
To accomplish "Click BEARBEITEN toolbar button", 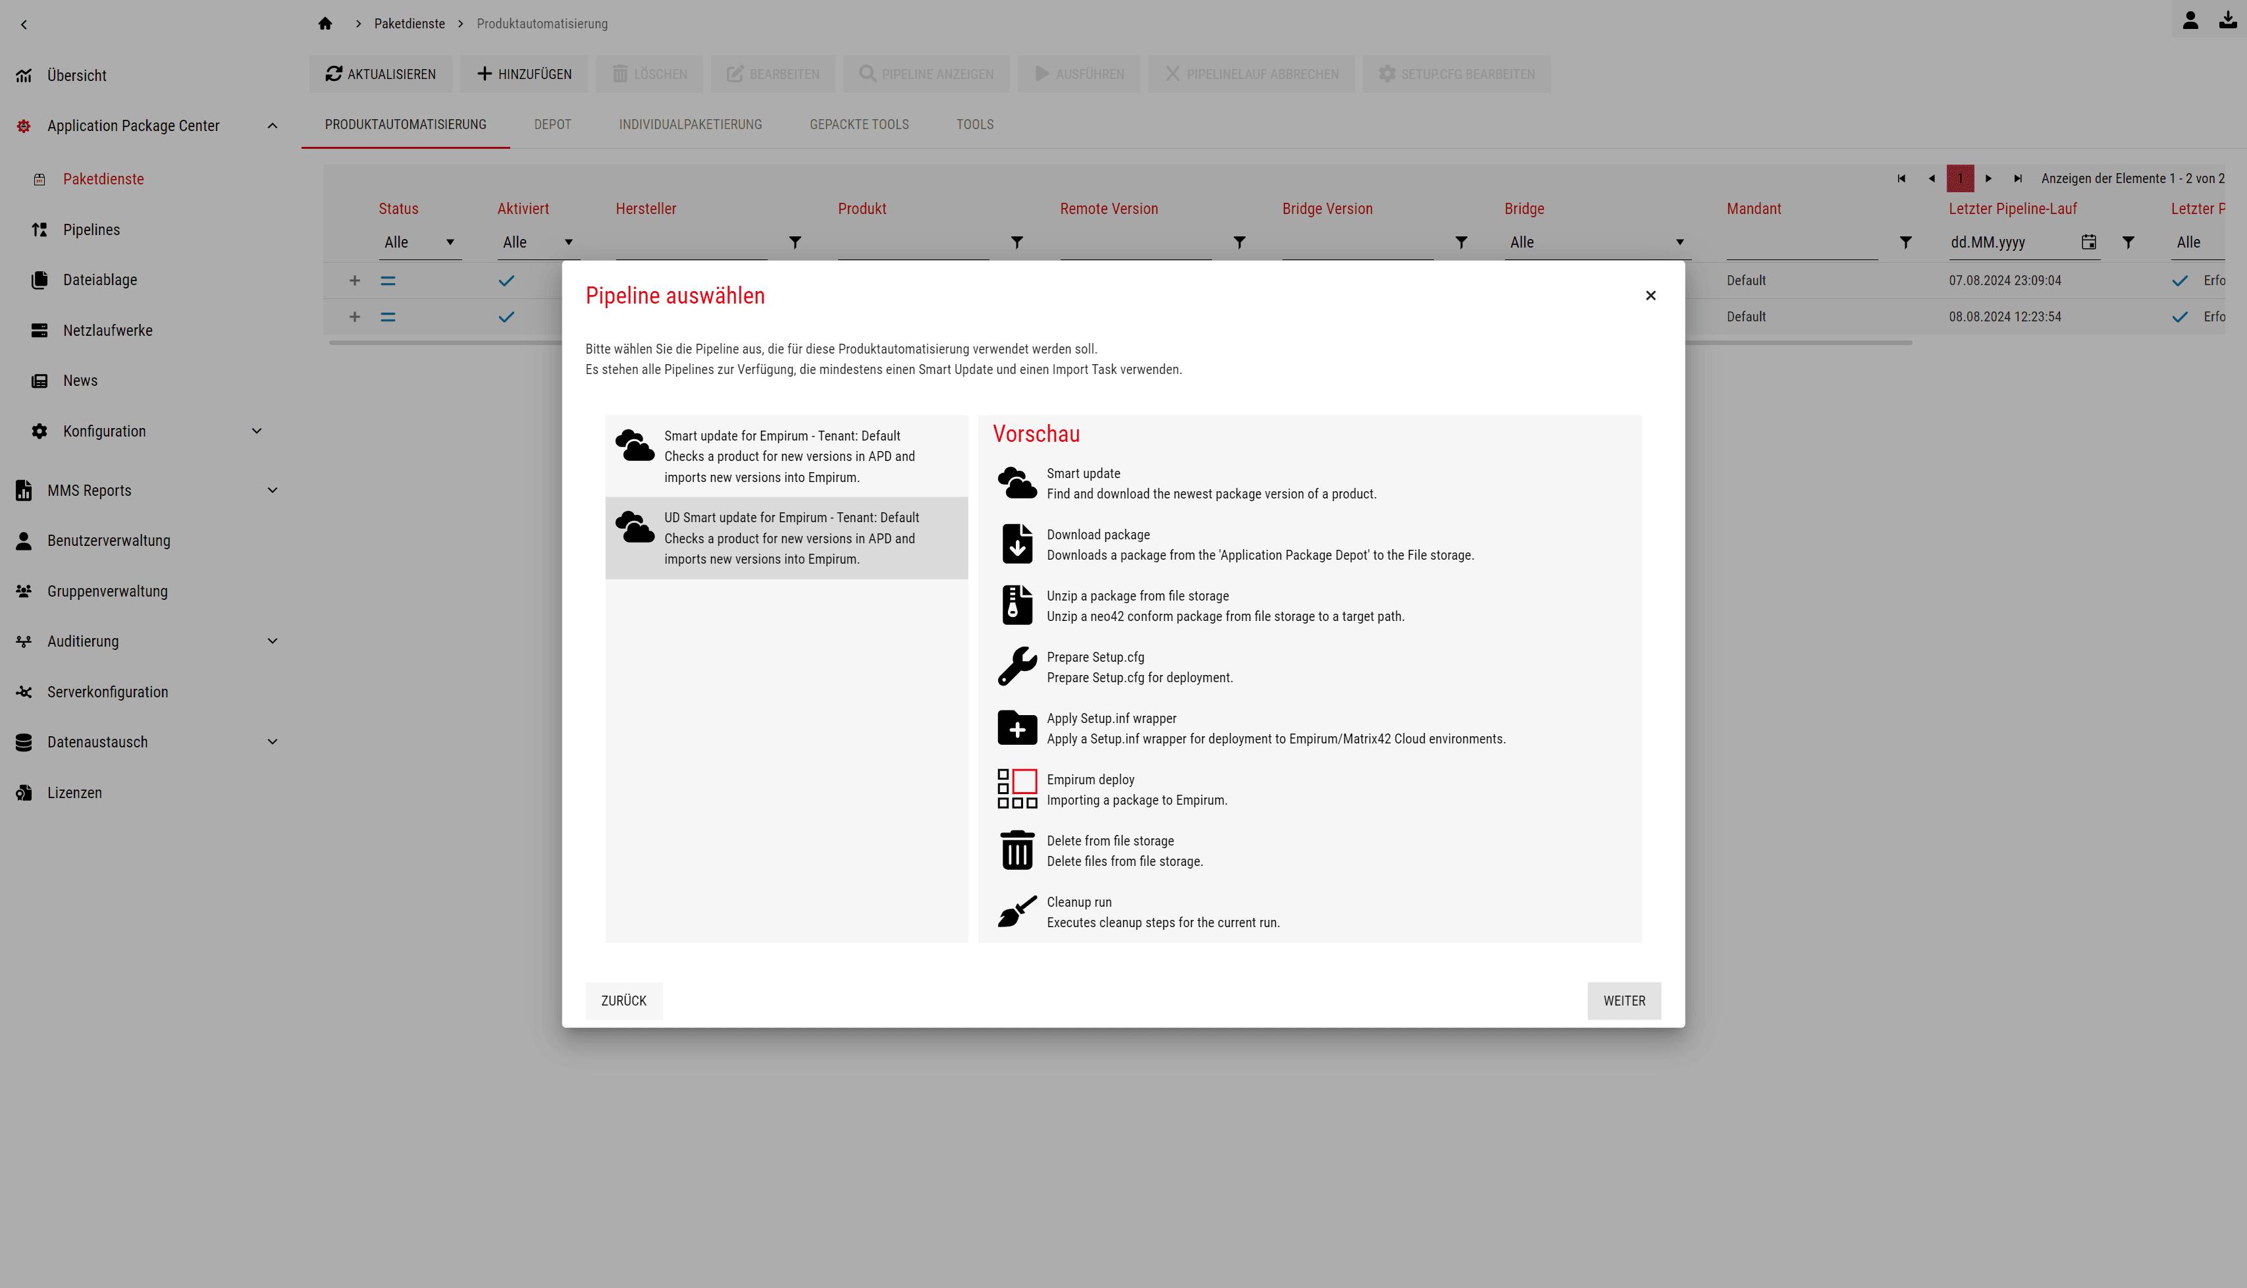I will (x=773, y=74).
